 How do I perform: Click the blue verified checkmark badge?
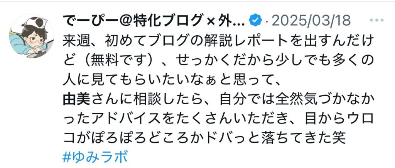pos(255,20)
